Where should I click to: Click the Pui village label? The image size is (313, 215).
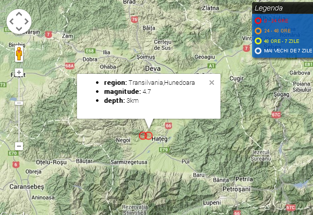point(185,162)
